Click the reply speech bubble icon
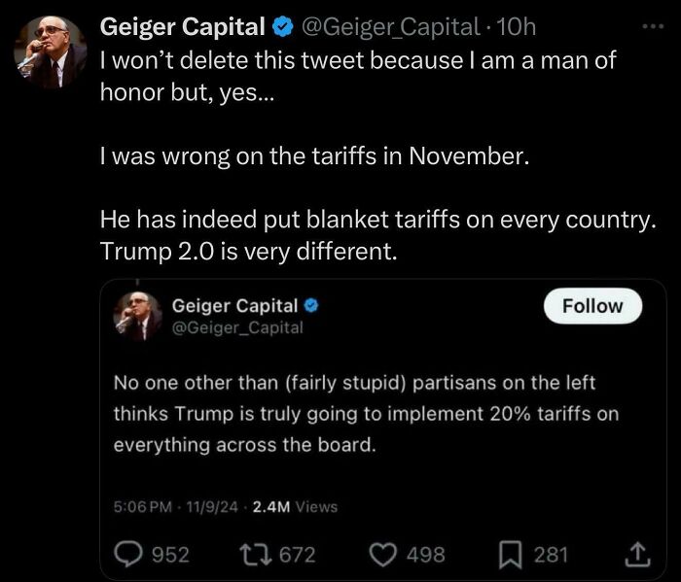The image size is (681, 582). [128, 555]
